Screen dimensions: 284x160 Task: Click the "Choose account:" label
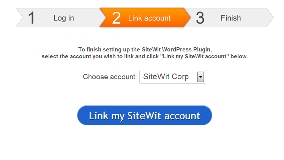(110, 77)
